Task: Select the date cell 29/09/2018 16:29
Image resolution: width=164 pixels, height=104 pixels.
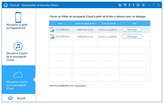Action: [x=85, y=30]
